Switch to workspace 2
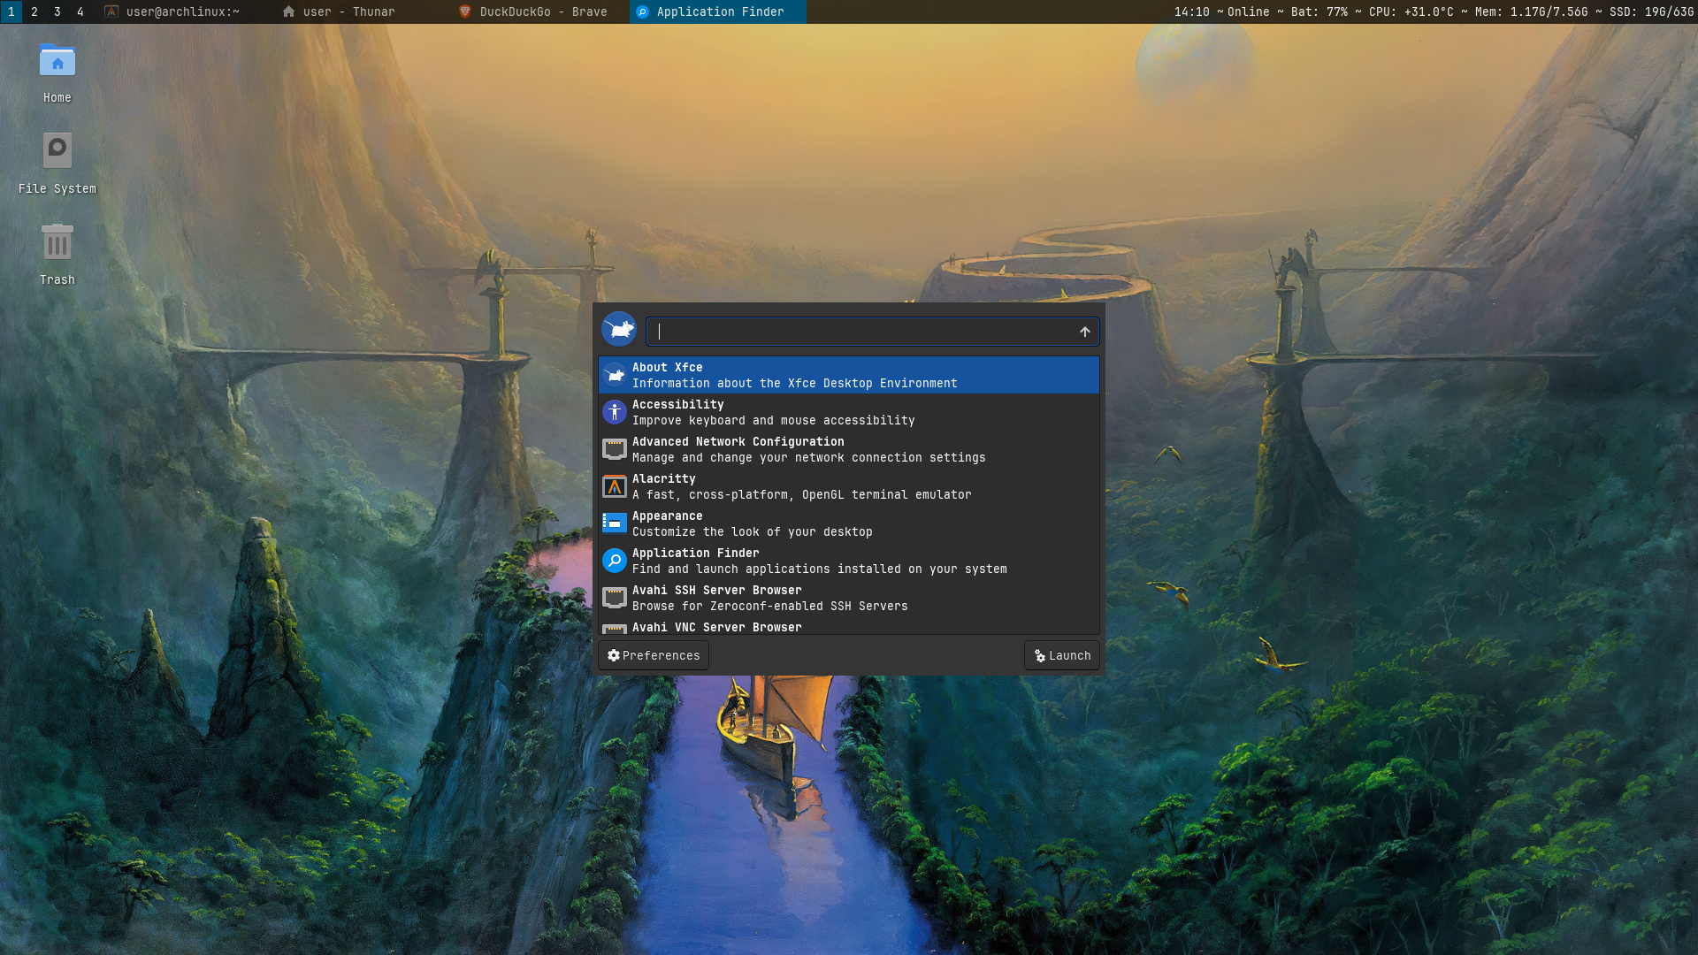Viewport: 1698px width, 955px height. (x=34, y=11)
